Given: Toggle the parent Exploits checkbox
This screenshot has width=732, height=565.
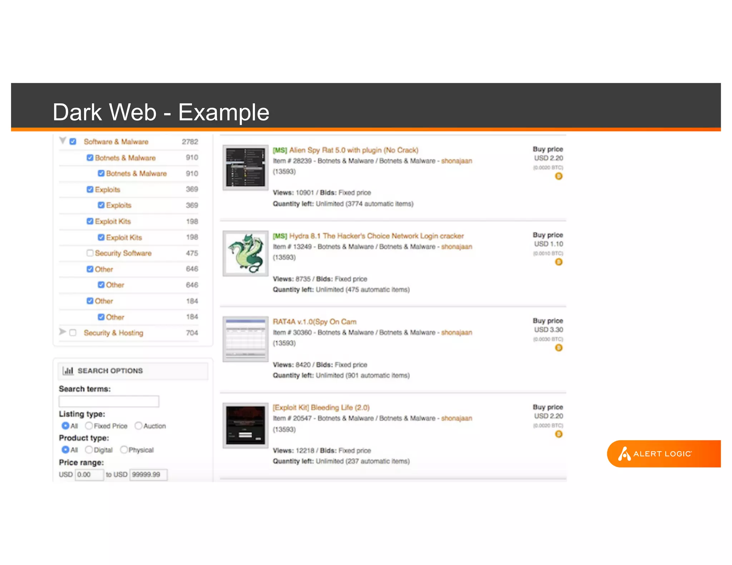Looking at the screenshot, I should (x=90, y=189).
